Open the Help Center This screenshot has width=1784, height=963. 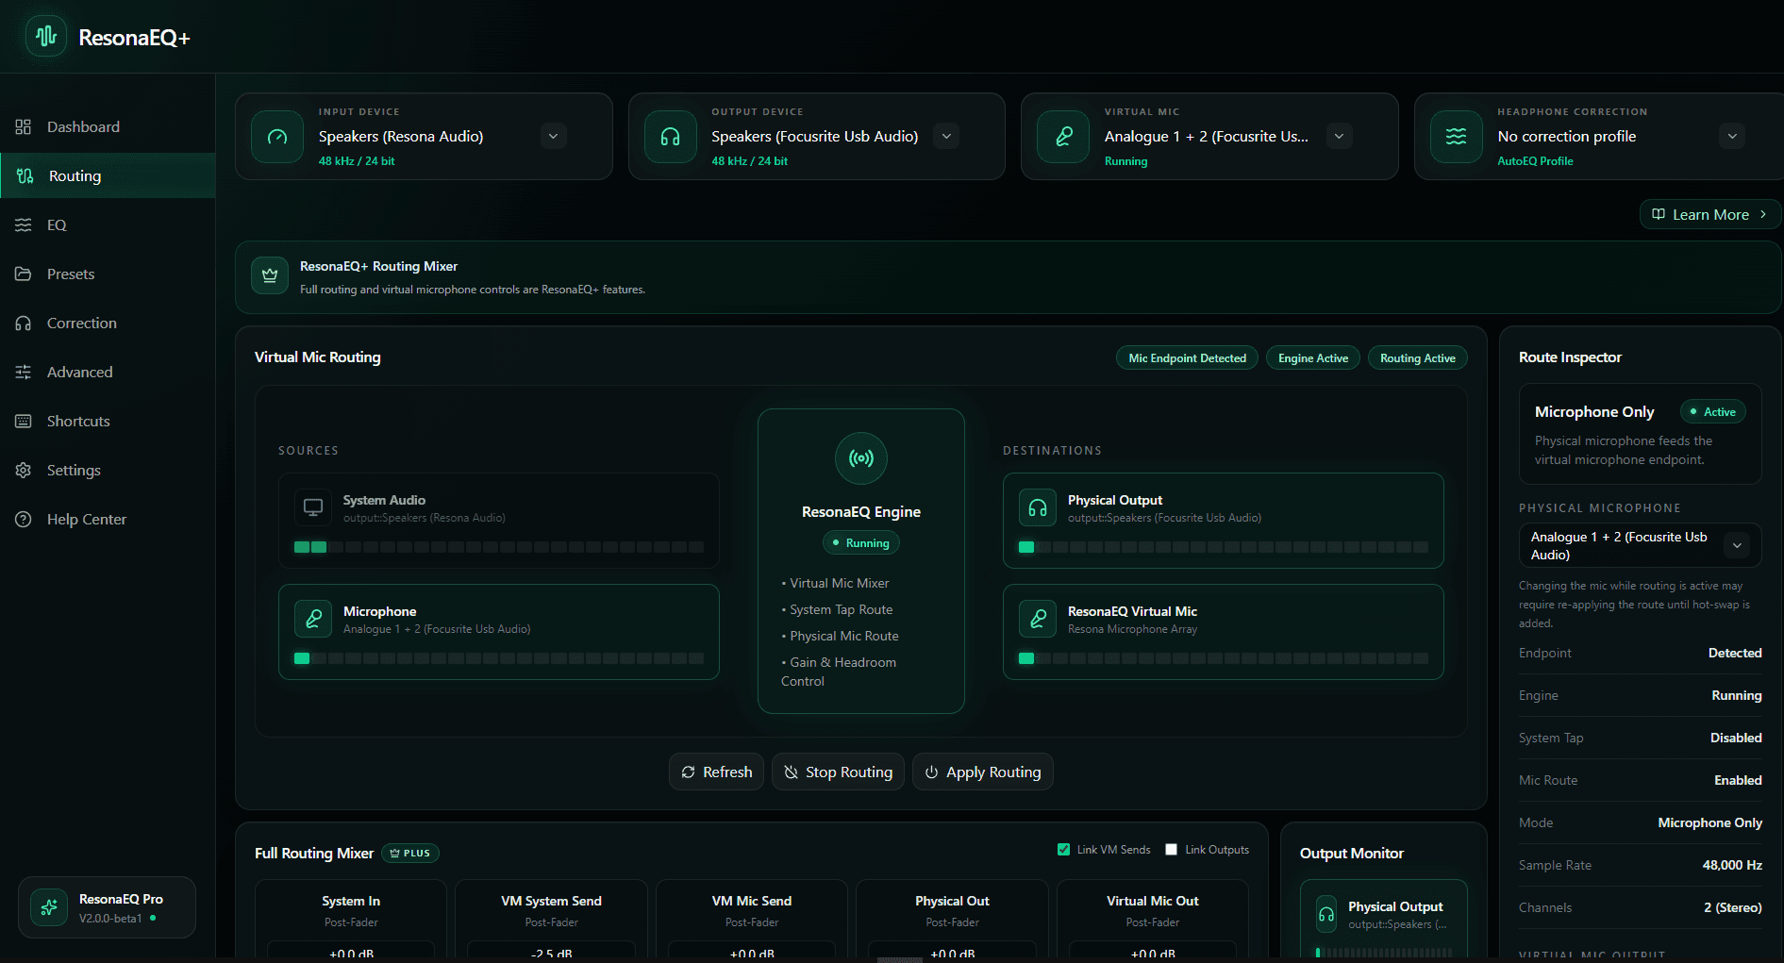(108, 519)
